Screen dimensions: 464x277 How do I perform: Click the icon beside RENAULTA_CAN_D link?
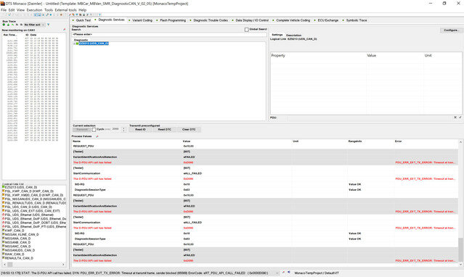pyautogui.click(x=3, y=258)
